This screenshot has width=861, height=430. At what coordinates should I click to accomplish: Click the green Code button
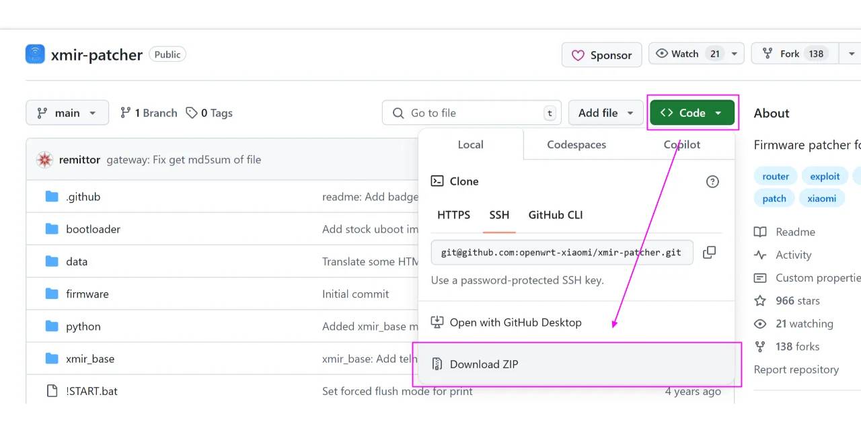pos(692,113)
